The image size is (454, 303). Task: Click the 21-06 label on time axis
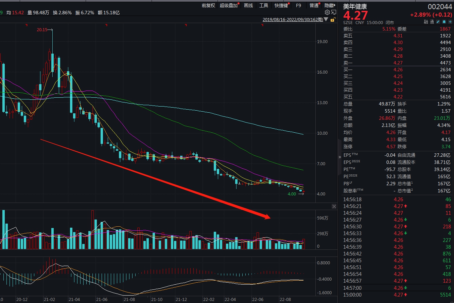pyautogui.click(x=102, y=300)
